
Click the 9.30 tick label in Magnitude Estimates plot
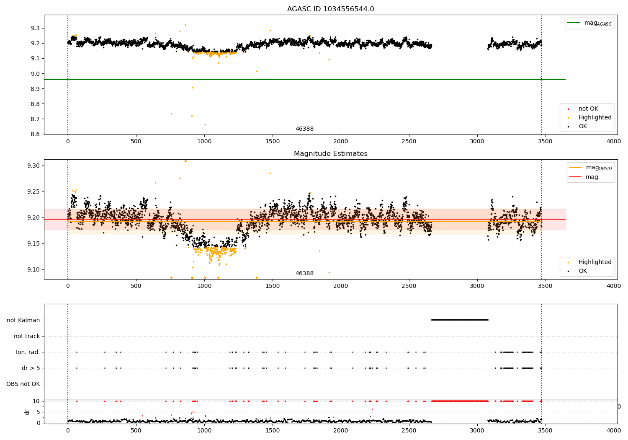pyautogui.click(x=34, y=166)
